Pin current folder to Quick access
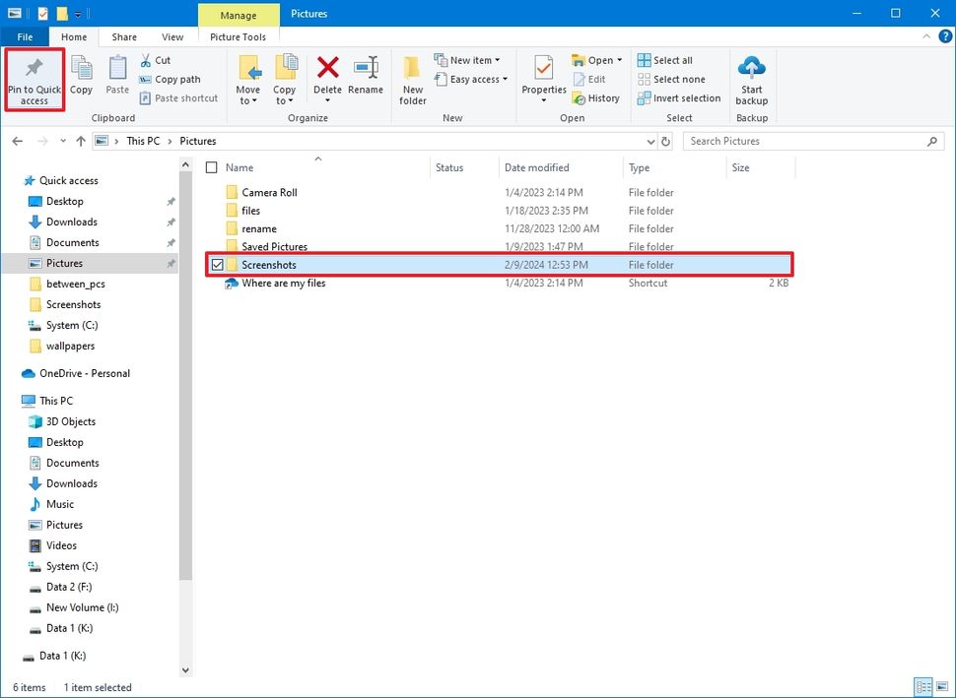 click(x=34, y=79)
